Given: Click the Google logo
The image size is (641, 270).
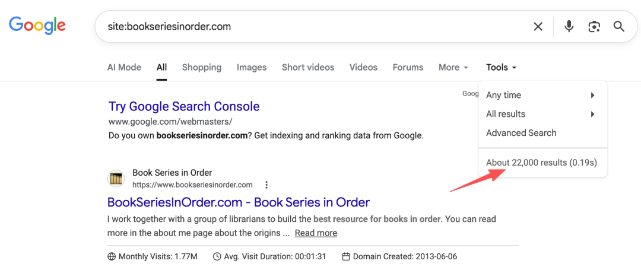Looking at the screenshot, I should tap(37, 26).
